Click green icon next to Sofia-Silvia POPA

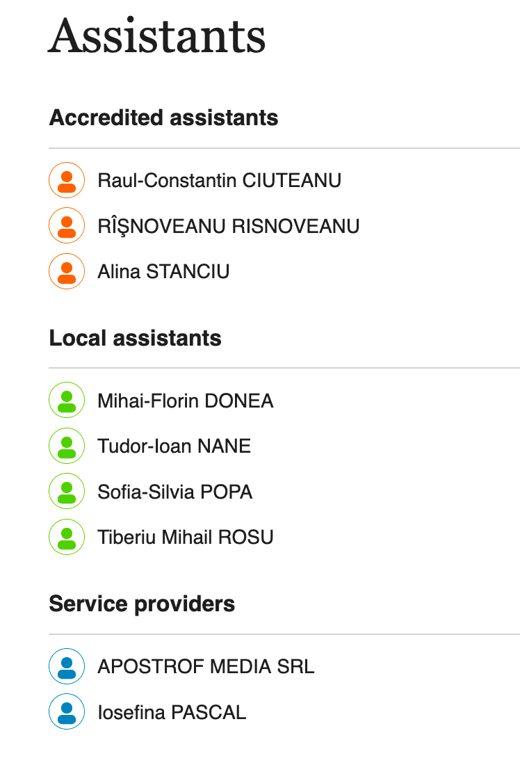[x=67, y=491]
